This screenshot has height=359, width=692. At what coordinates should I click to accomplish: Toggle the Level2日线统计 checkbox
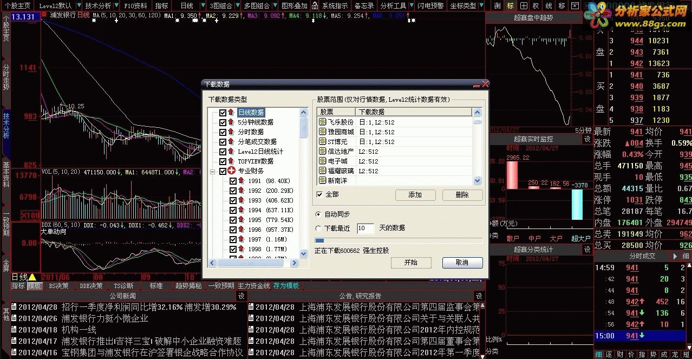(x=223, y=152)
